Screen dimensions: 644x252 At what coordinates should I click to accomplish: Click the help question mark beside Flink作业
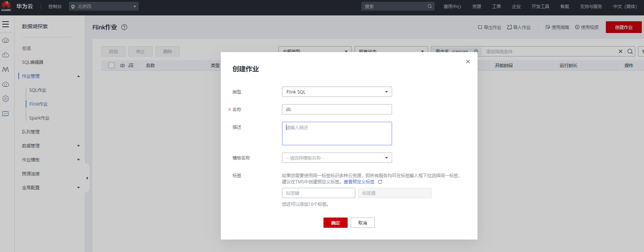click(124, 27)
